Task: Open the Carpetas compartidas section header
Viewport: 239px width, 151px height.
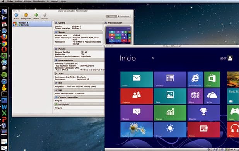Action: click(79, 97)
